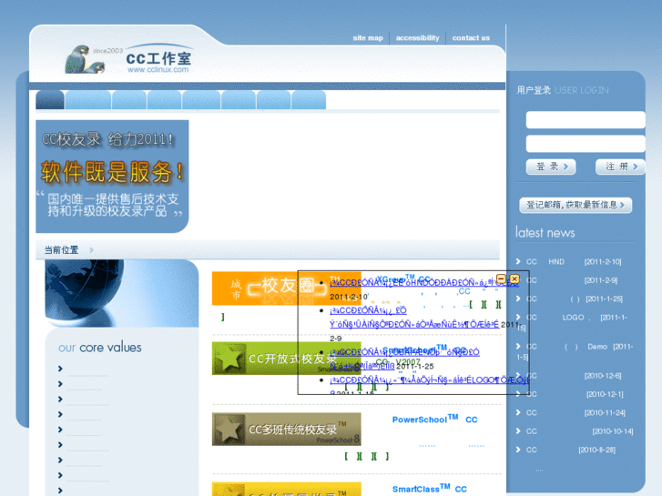Viewport: 662px width, 496px height.
Task: Open the accessibility link
Action: pyautogui.click(x=418, y=38)
